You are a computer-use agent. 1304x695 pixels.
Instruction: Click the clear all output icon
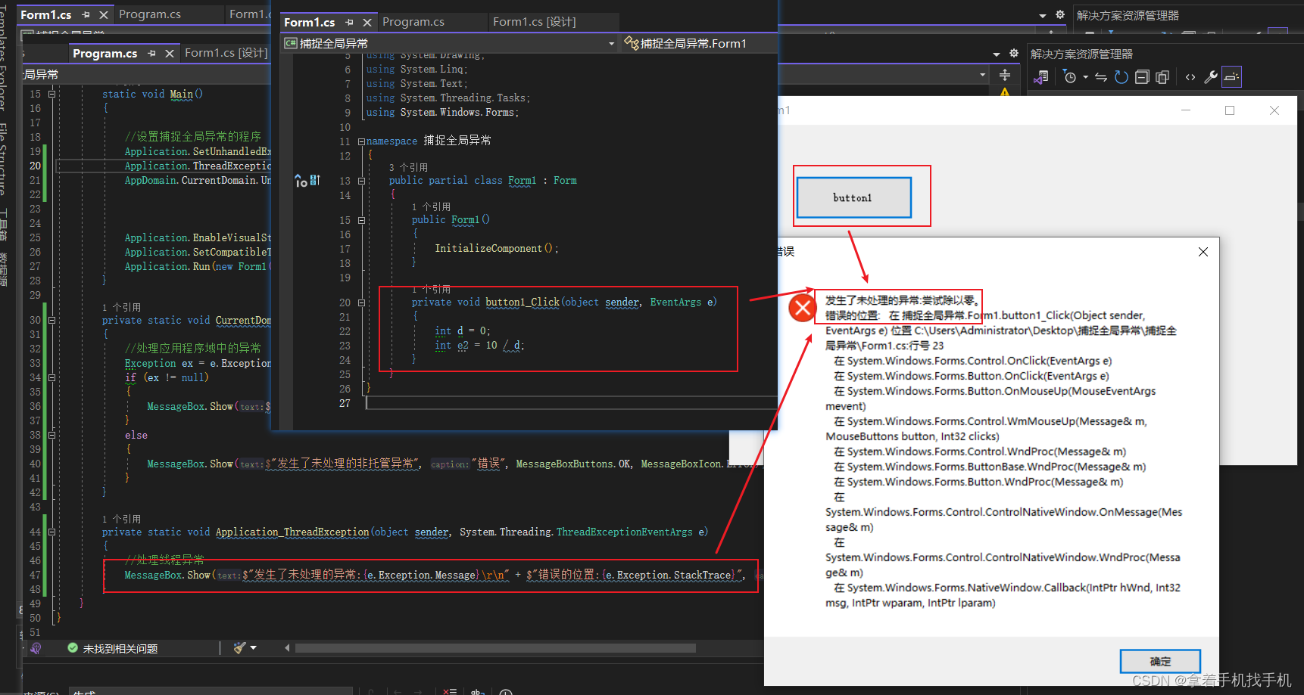450,692
